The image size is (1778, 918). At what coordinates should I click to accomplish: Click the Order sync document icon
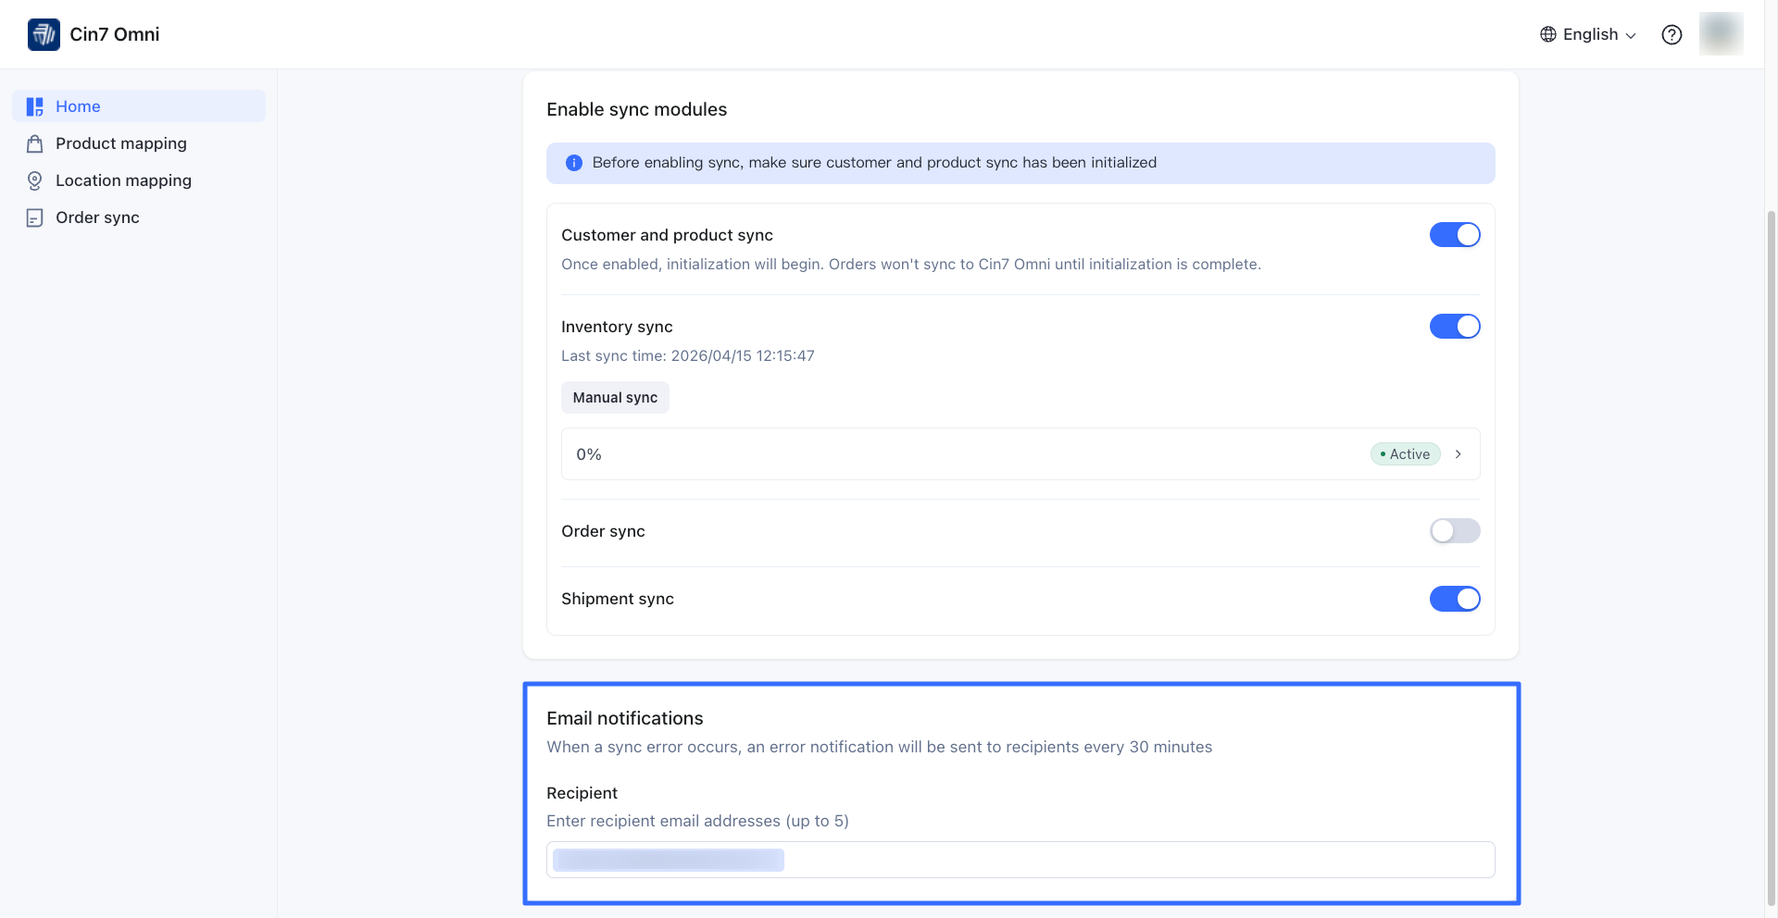pyautogui.click(x=35, y=217)
